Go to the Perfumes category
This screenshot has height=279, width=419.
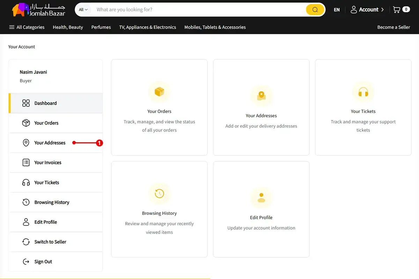pyautogui.click(x=101, y=27)
